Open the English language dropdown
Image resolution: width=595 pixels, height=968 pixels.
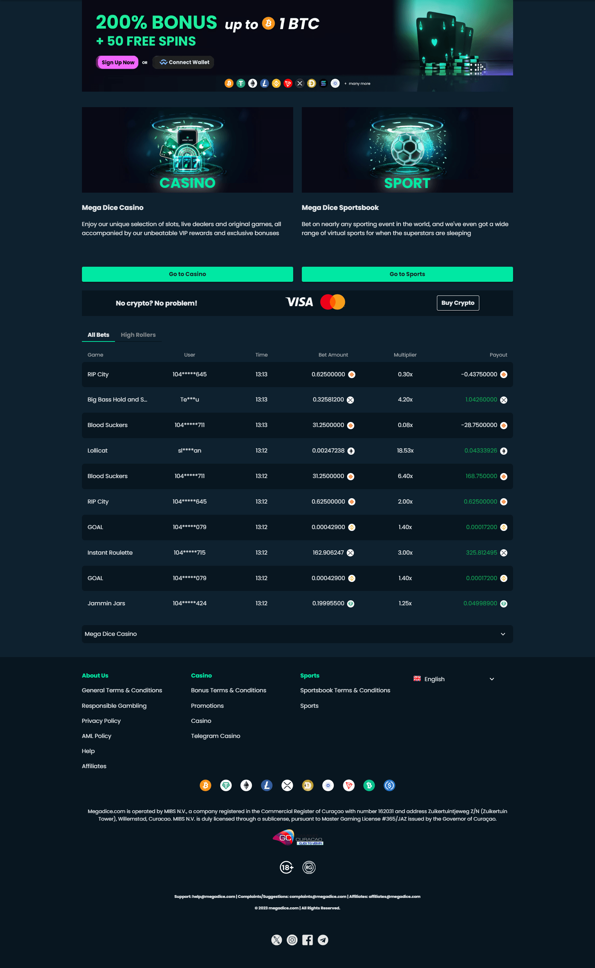(453, 679)
